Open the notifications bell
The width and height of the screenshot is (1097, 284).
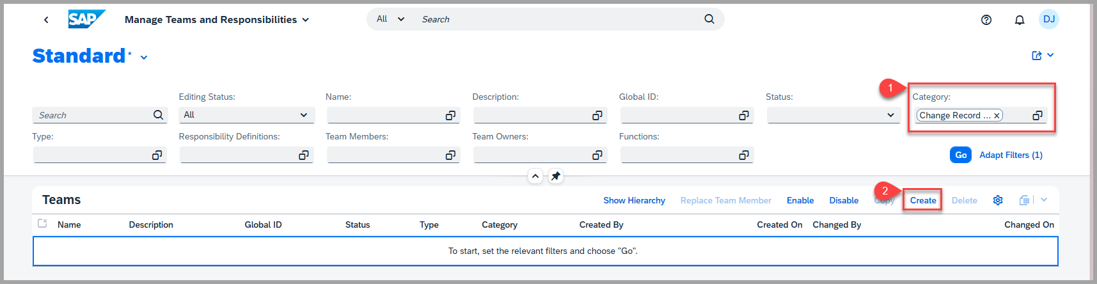[x=1019, y=20]
